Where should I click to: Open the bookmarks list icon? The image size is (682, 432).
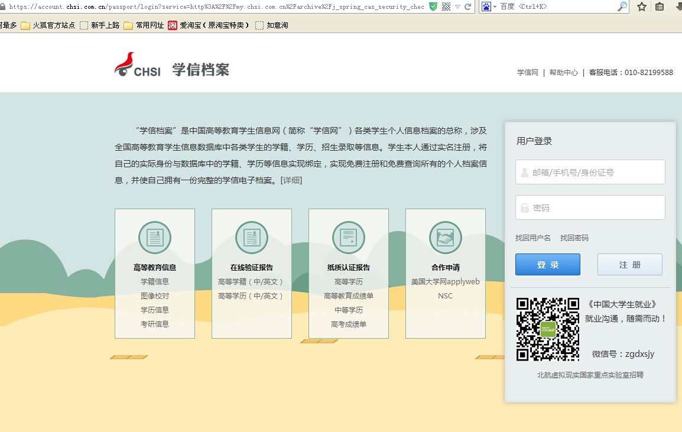[660, 7]
